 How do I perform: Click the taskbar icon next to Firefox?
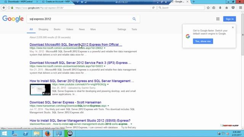coord(59,134)
